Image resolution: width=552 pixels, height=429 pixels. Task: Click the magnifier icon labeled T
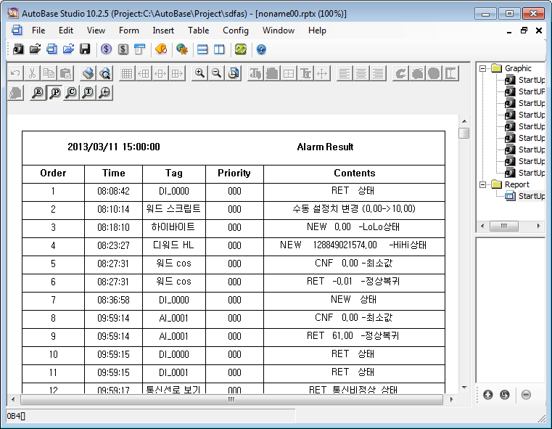tap(88, 93)
